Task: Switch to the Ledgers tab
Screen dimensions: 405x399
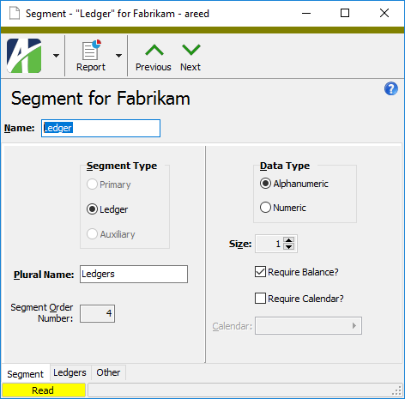Action: pos(70,372)
